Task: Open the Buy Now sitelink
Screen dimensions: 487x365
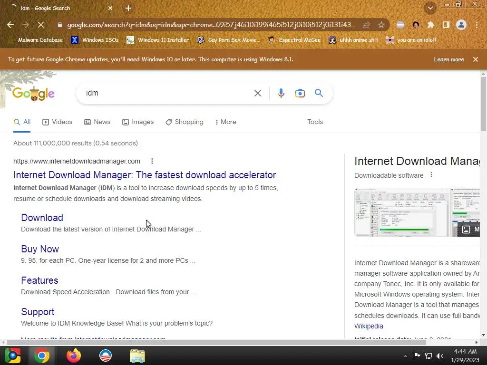Action: click(x=40, y=249)
